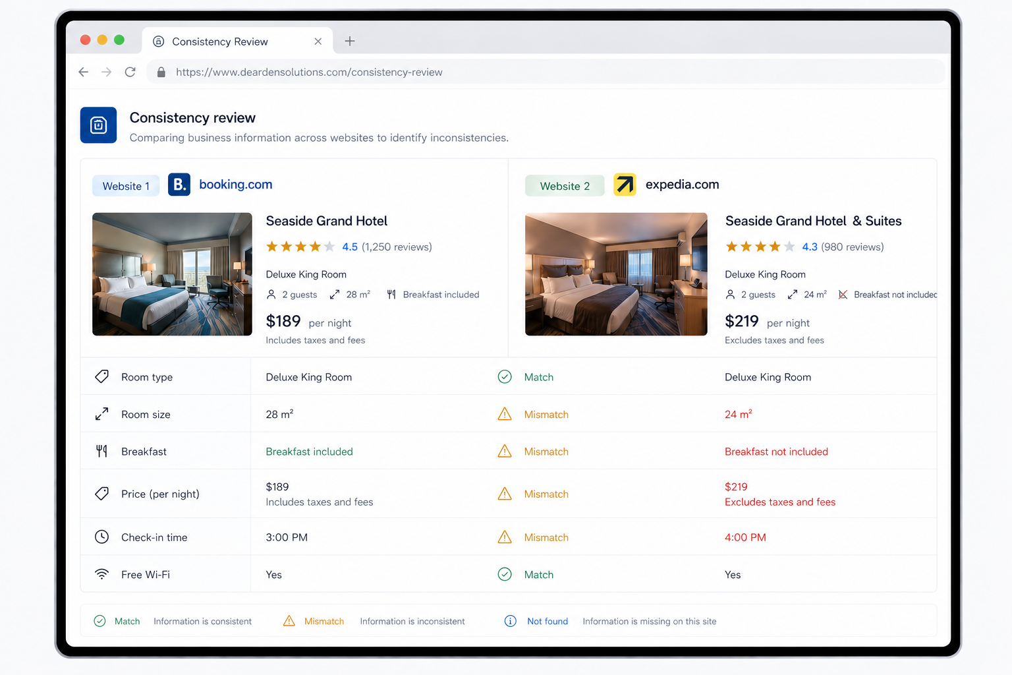1012x675 pixels.
Task: Click the 4.3 rating score
Action: (810, 247)
